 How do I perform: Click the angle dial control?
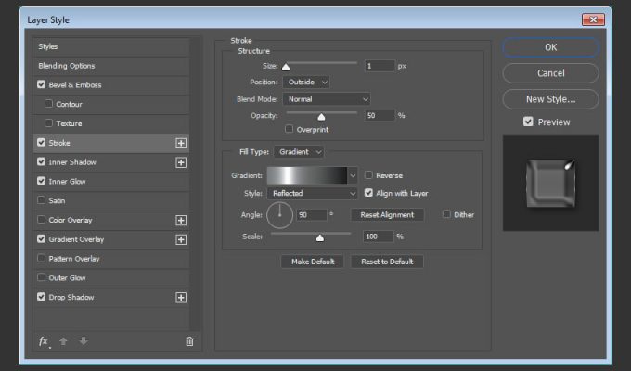[x=279, y=215]
